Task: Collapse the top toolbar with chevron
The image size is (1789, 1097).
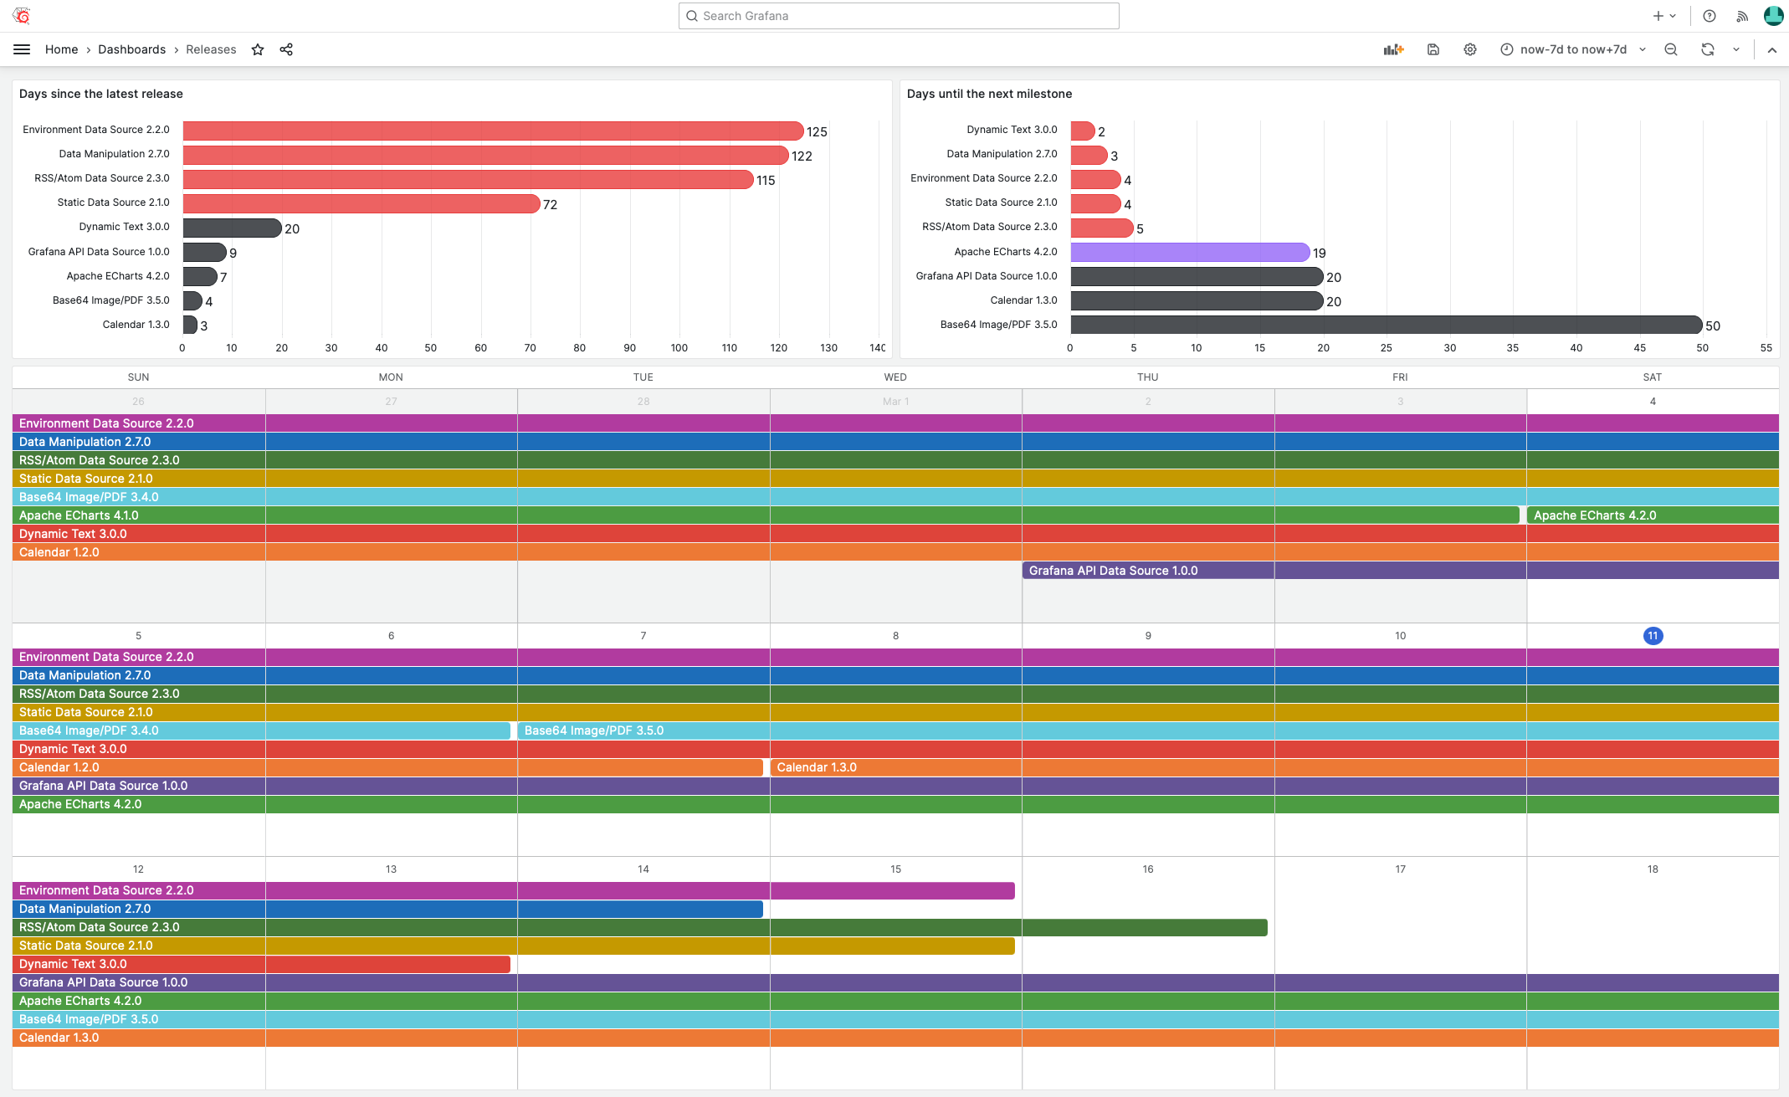Action: 1772,49
